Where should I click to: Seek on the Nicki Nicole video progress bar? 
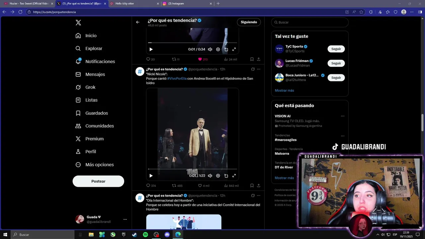point(193,169)
